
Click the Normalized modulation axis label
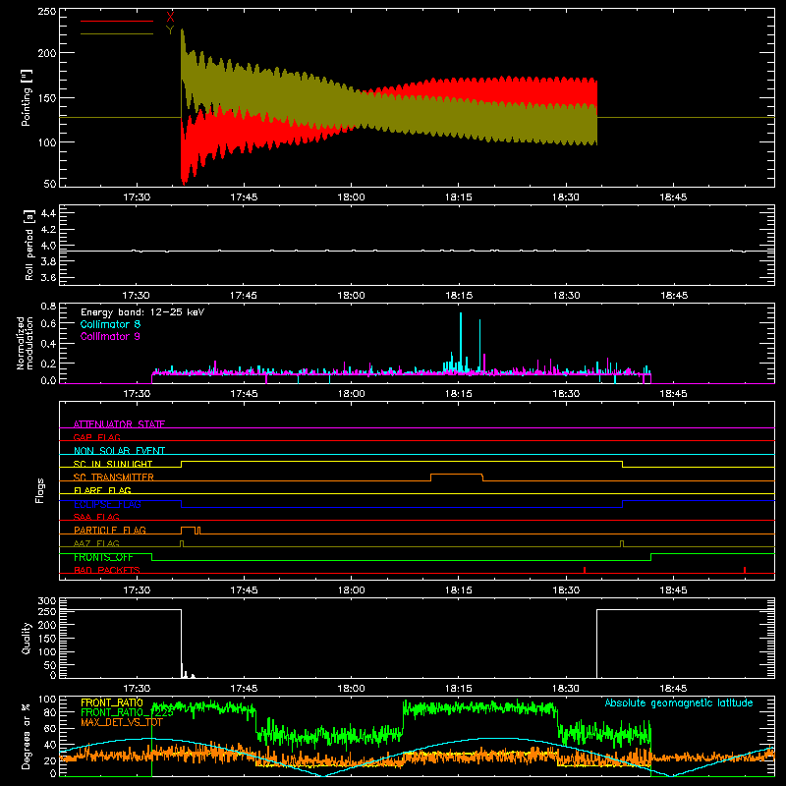[x=26, y=343]
